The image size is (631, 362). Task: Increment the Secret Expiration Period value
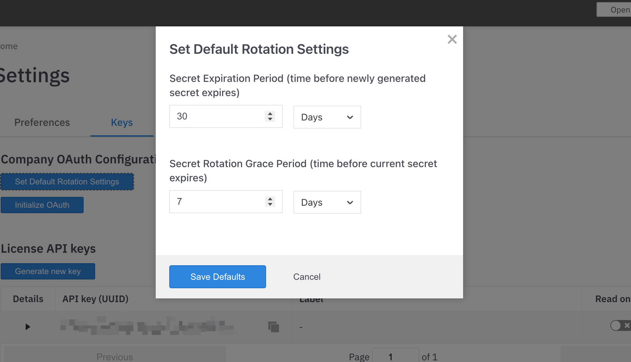[x=270, y=114]
